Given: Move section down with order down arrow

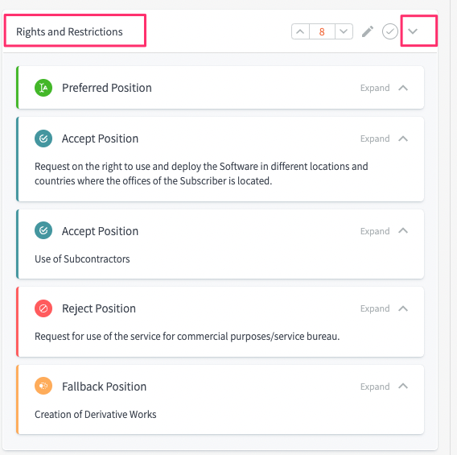Looking at the screenshot, I should [x=344, y=31].
